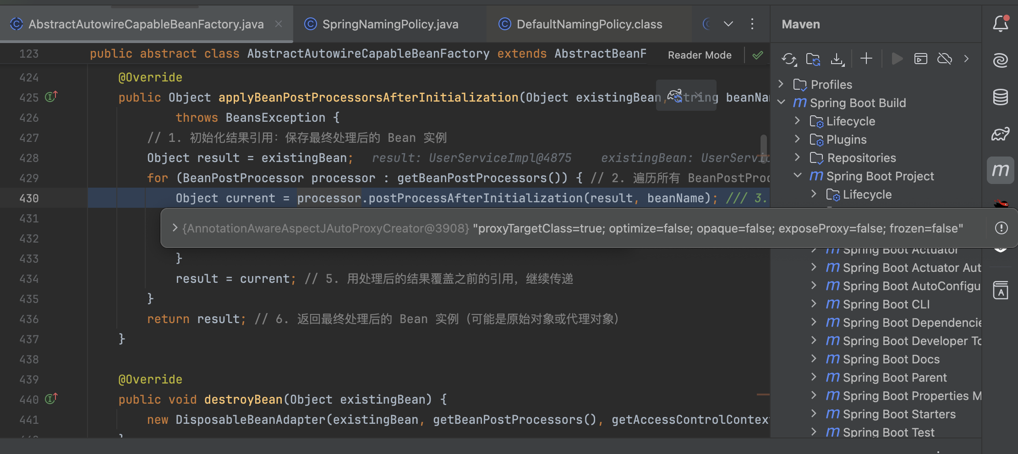Viewport: 1018px width, 454px height.
Task: Select Spring Boot Actuator Aut module
Action: point(912,268)
